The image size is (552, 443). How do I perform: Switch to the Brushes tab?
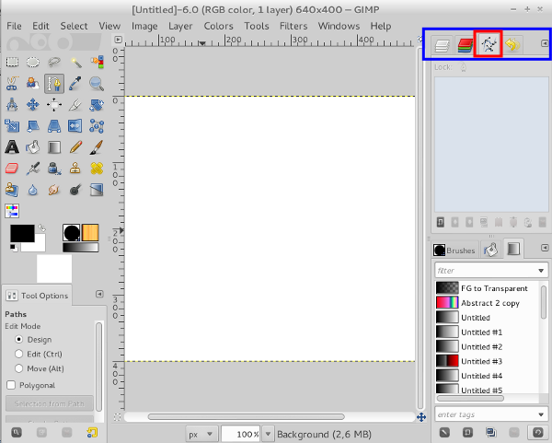[454, 251]
